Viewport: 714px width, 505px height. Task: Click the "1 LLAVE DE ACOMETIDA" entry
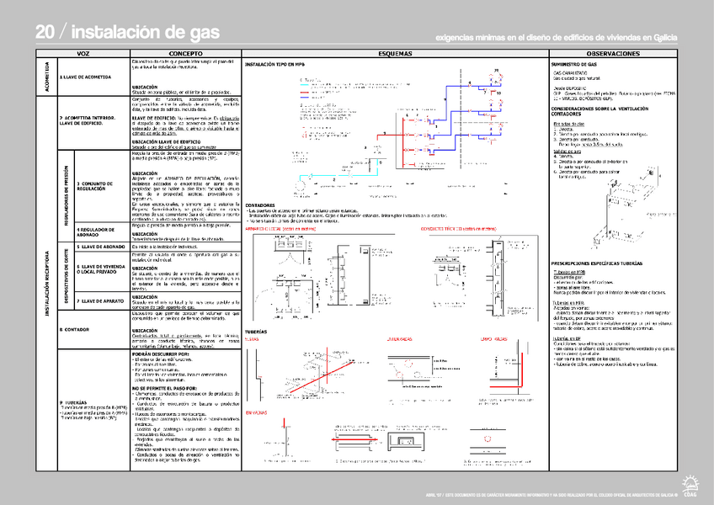coord(85,77)
